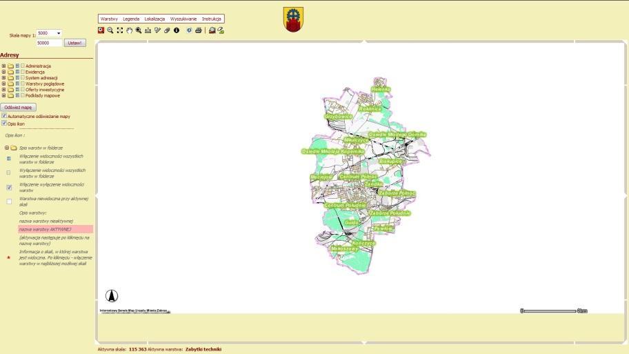This screenshot has height=354, width=629.
Task: Click plus icon beside Spis warstw w folderze
Action: 7,148
